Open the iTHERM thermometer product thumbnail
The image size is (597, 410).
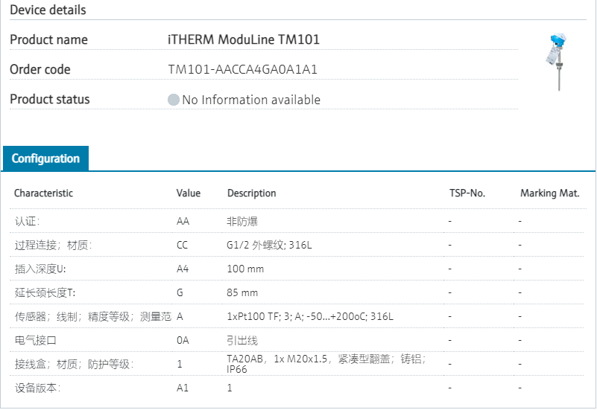(x=557, y=62)
